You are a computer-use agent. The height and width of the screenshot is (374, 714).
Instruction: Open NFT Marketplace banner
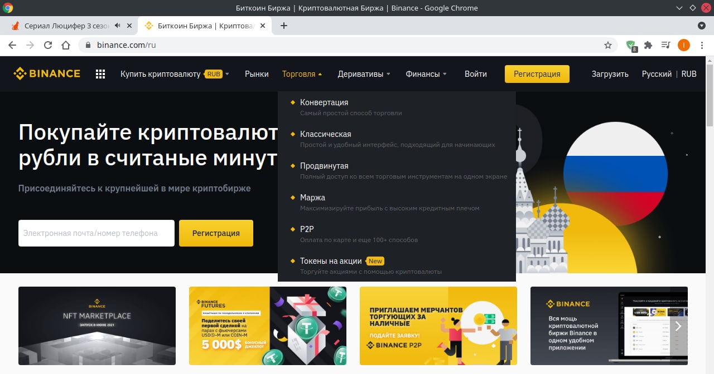97,326
